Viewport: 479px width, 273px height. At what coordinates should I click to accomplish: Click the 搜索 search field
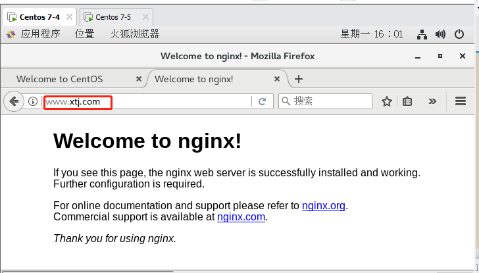[325, 101]
